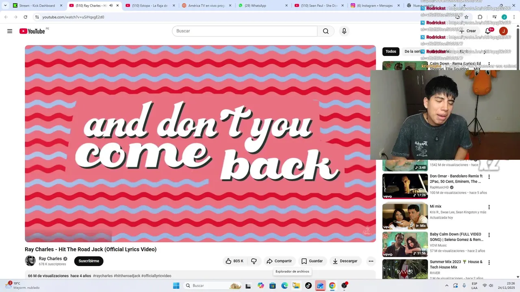Go to the YouTube home logo
Screen dimensions: 520x292
[32, 31]
